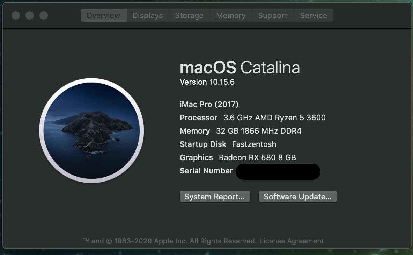
Task: Open the Support tab
Action: (272, 16)
